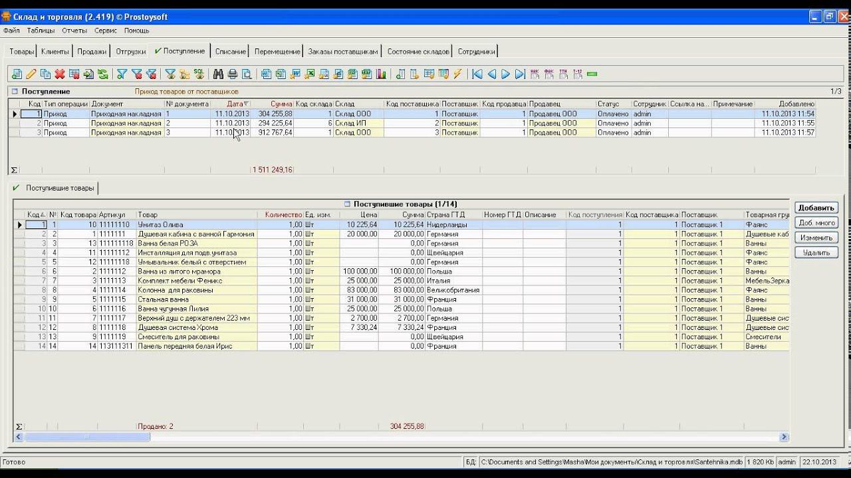Switch to the Клиенты tab
851x478 pixels.
tap(55, 52)
